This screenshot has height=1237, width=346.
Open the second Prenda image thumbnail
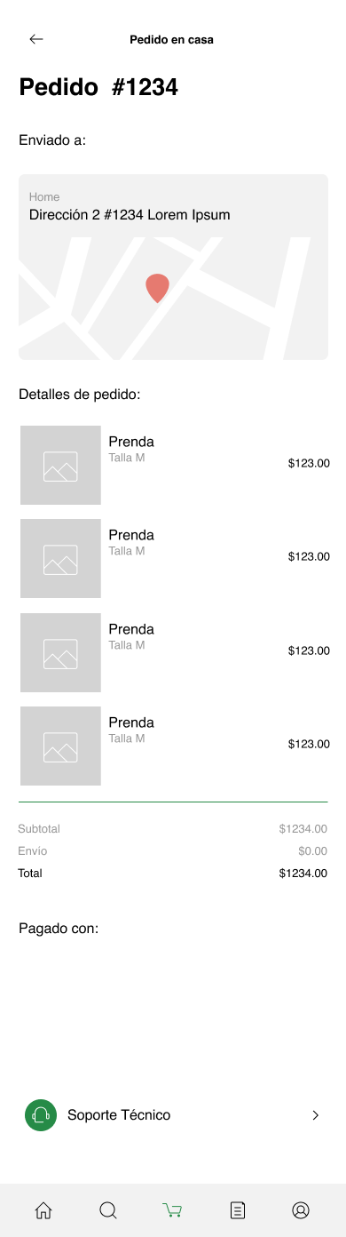pyautogui.click(x=60, y=558)
